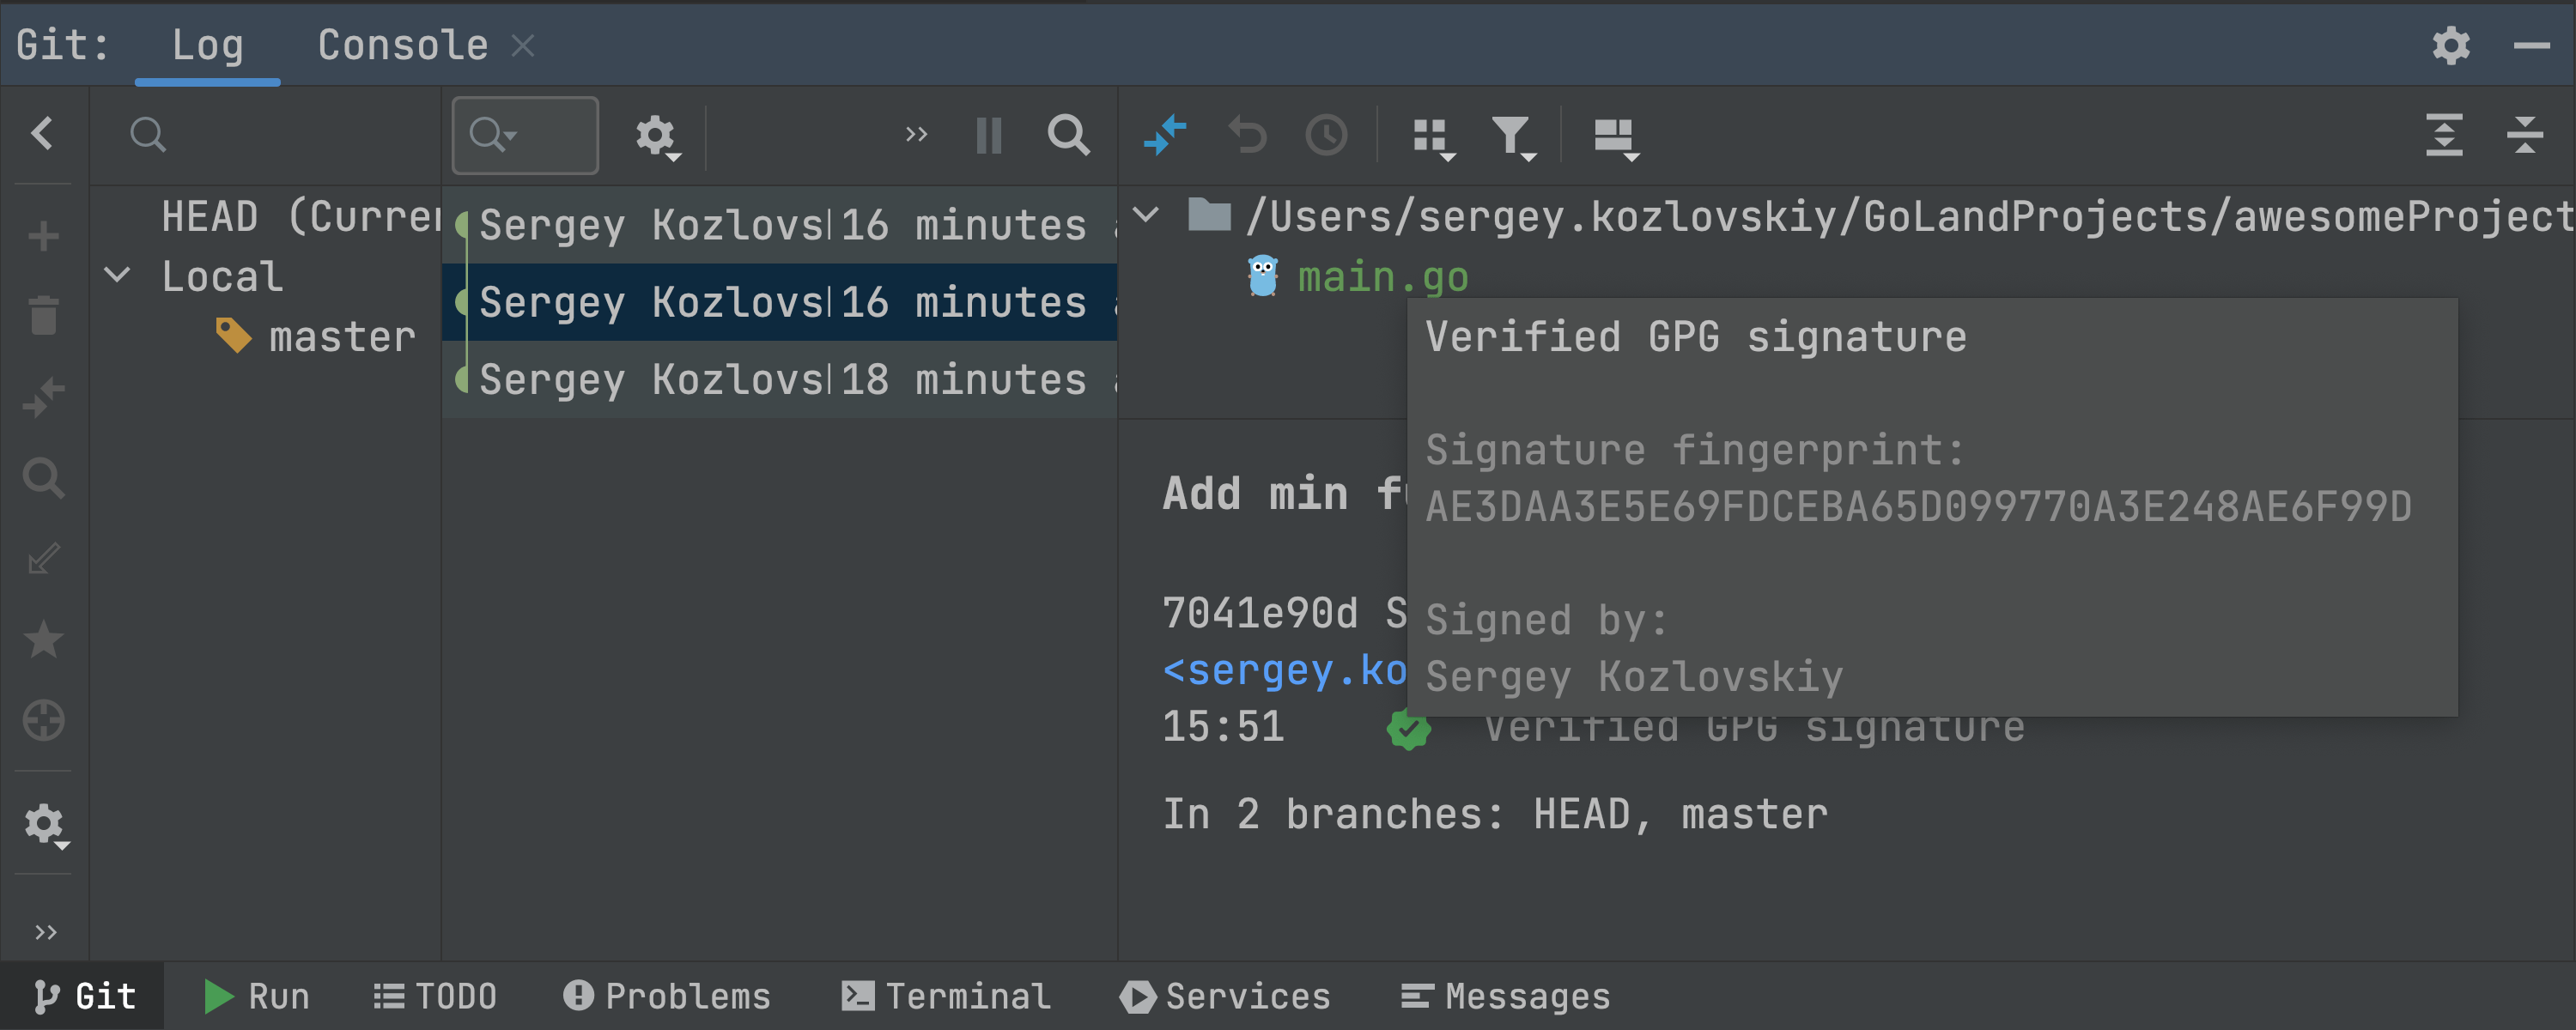Click the pause IntelliSort icon in log toolbar

(x=988, y=135)
